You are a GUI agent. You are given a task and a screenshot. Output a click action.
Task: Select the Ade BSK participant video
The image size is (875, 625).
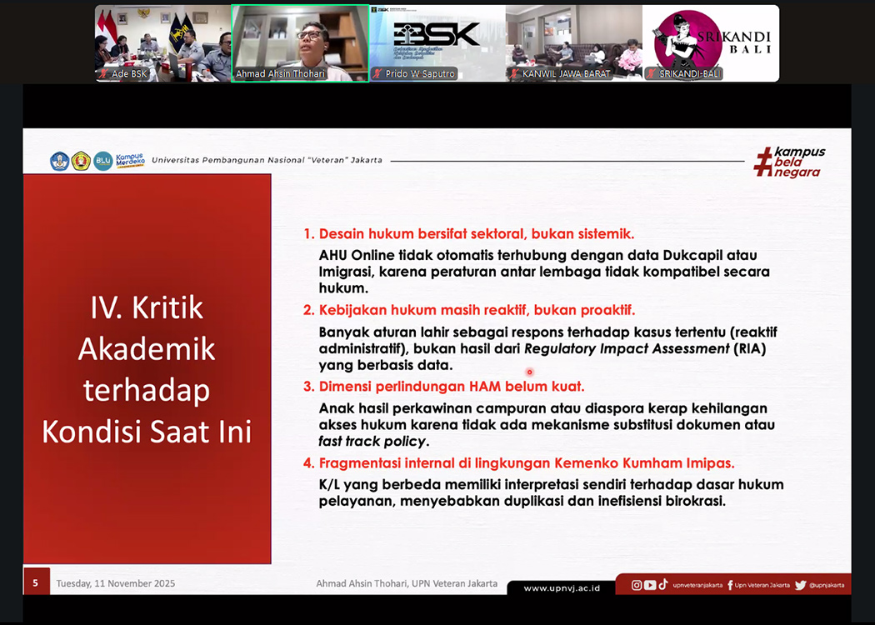click(x=162, y=42)
